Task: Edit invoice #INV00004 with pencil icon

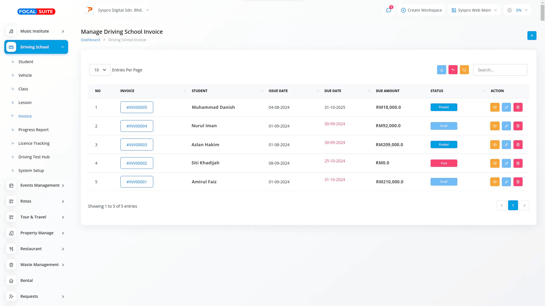Action: 506,126
